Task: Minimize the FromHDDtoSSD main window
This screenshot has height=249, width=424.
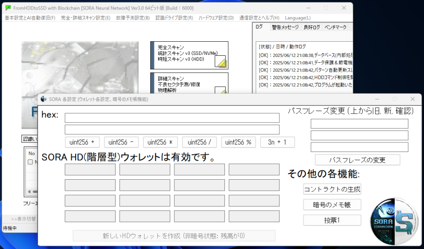Action: (x=308, y=8)
